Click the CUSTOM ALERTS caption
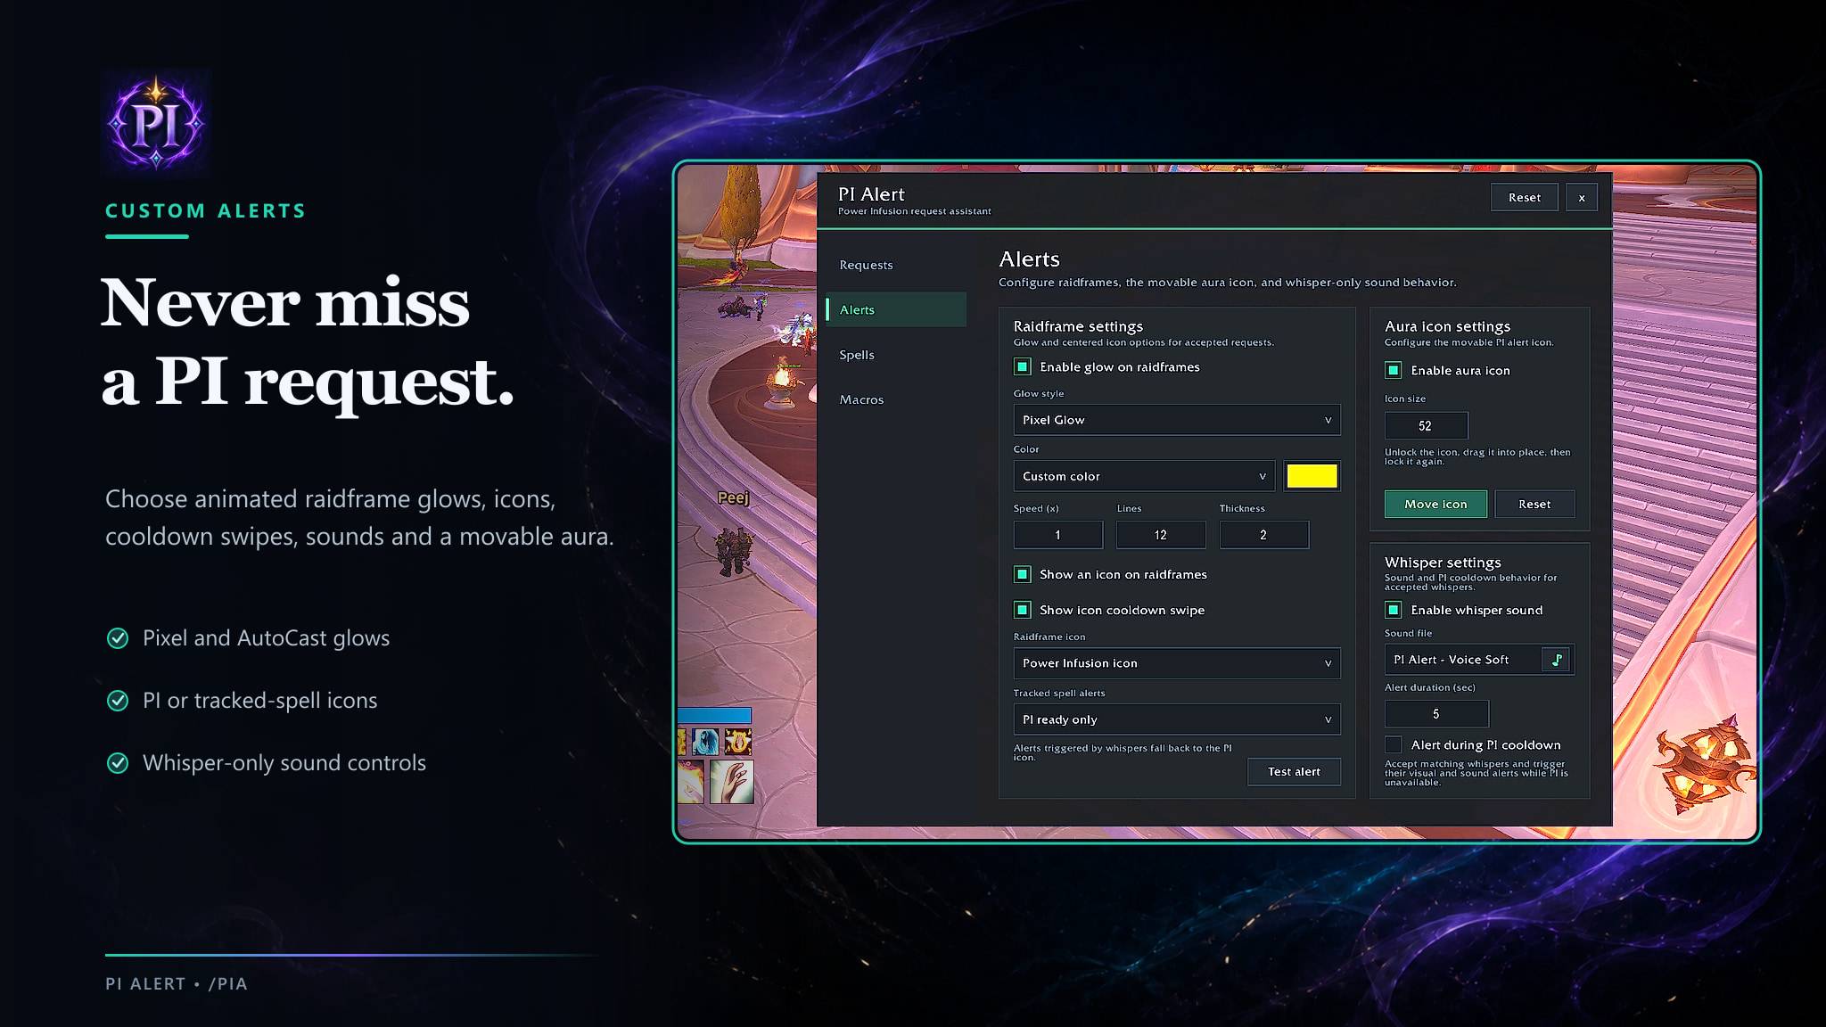This screenshot has height=1027, width=1826. tap(206, 211)
